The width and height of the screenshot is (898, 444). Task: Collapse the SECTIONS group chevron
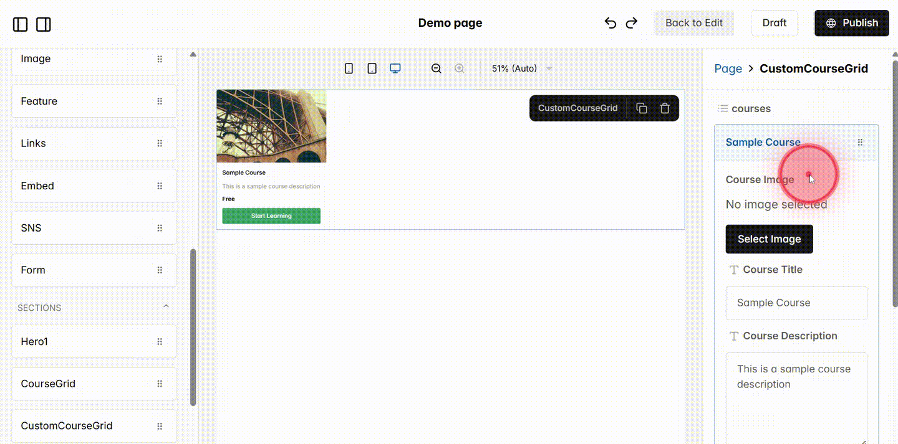coord(166,306)
